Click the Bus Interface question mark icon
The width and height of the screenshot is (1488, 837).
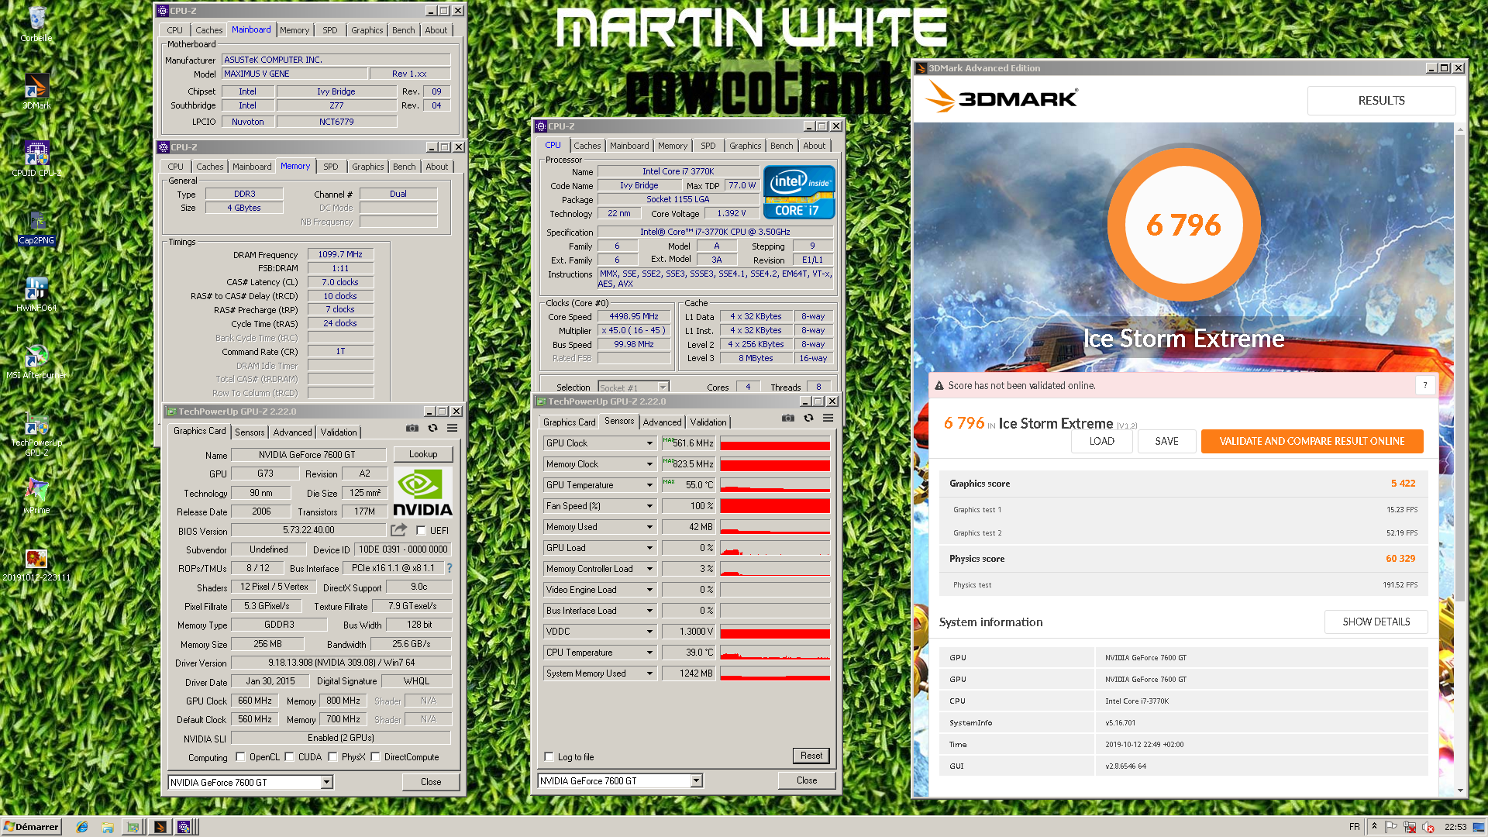449,568
